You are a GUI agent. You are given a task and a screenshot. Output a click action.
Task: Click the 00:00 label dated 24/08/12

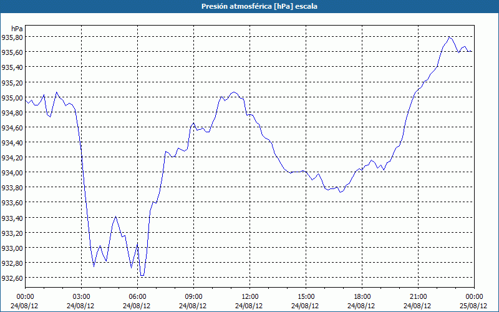(25, 297)
